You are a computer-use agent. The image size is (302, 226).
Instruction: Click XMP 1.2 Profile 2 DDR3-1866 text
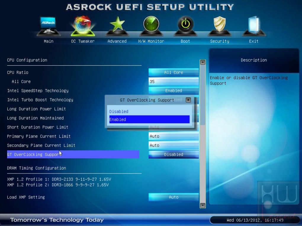[x=58, y=185]
